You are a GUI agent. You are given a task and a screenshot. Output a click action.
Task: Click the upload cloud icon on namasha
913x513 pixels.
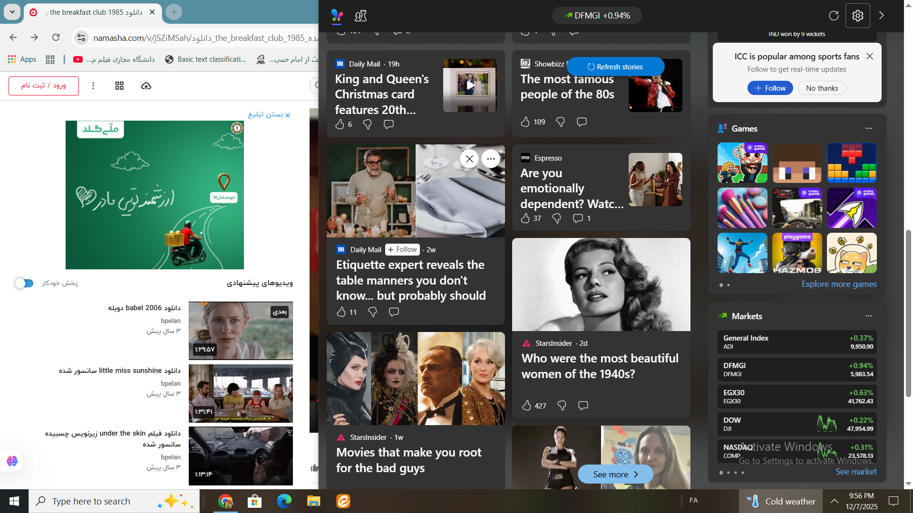tap(146, 85)
